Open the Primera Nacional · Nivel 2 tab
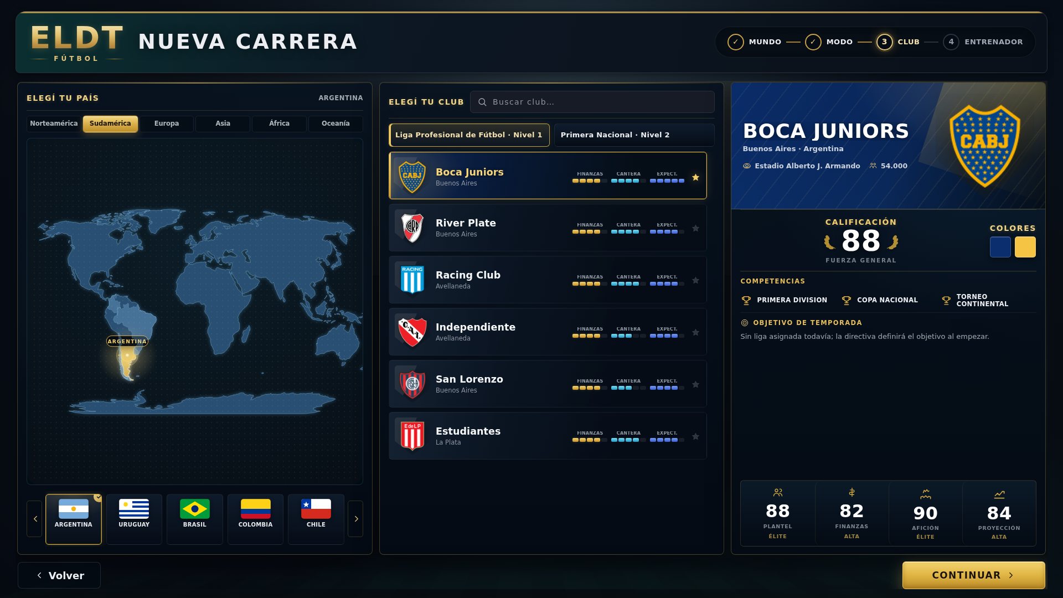 point(634,135)
